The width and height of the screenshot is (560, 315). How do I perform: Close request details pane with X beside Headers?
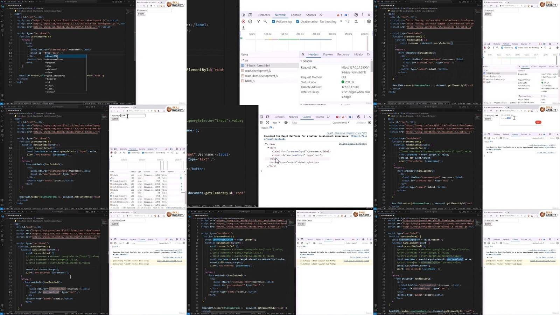point(303,54)
